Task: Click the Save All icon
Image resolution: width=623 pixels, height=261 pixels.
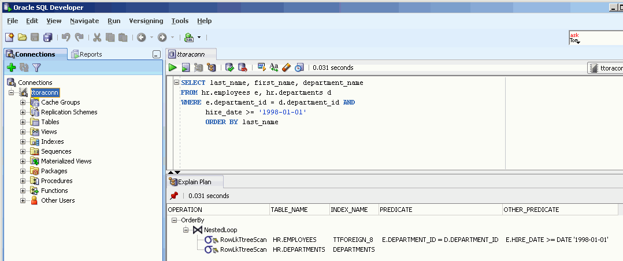Action: click(x=47, y=38)
